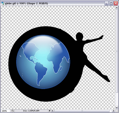This screenshot has height=113, width=119.
Task: Click the status bar Version Cue icon
Action: pyautogui.click(x=12, y=111)
